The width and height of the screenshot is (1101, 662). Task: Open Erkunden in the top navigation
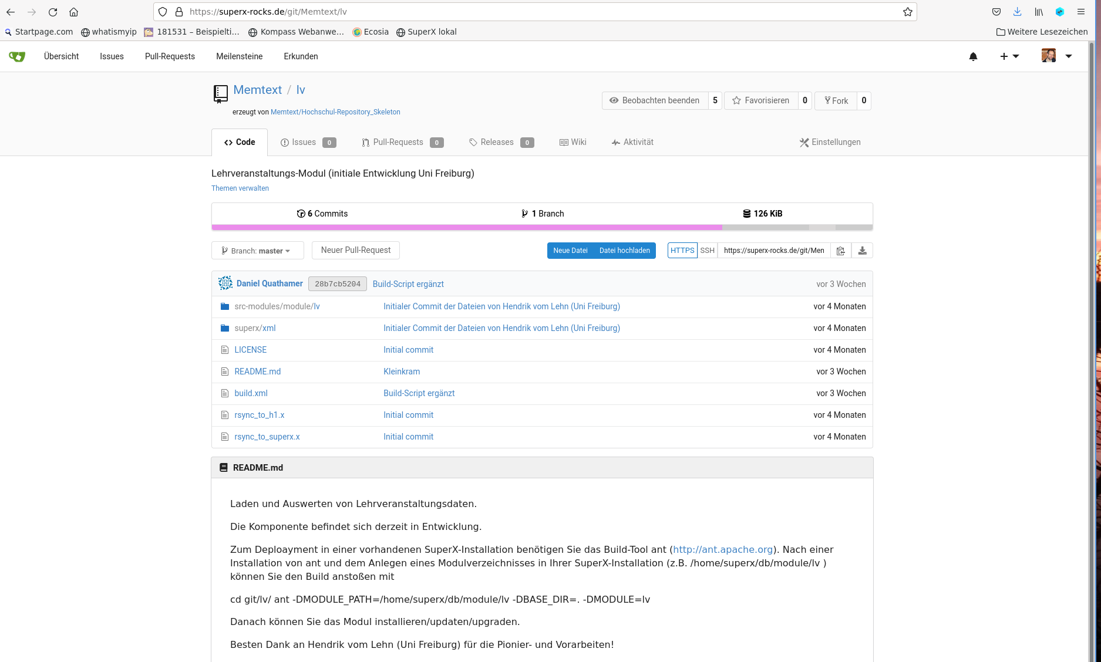301,56
